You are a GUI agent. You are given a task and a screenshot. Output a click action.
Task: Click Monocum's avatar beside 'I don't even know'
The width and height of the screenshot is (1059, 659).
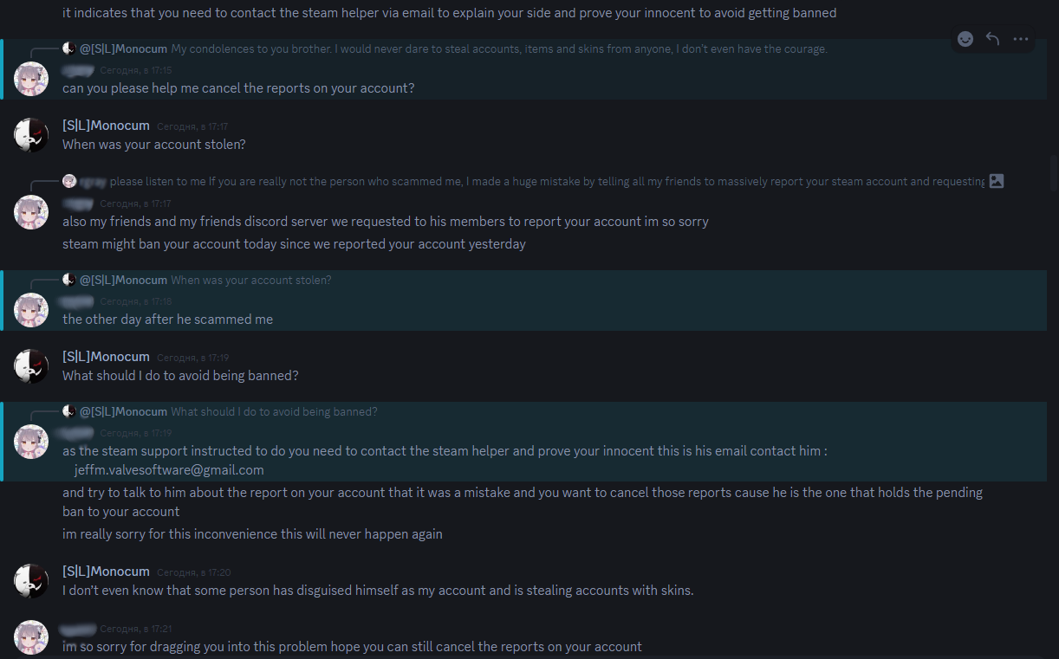click(31, 581)
